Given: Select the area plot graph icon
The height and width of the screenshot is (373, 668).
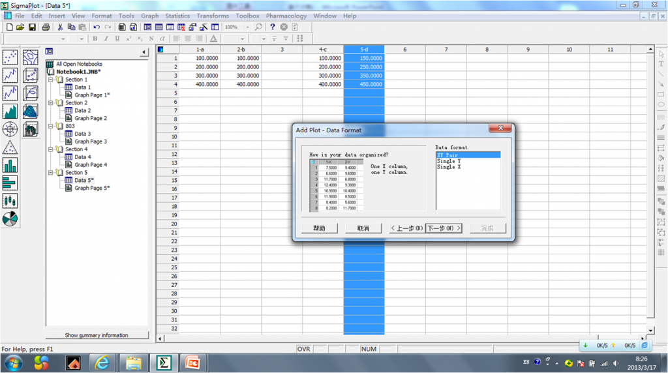Looking at the screenshot, I should [10, 111].
